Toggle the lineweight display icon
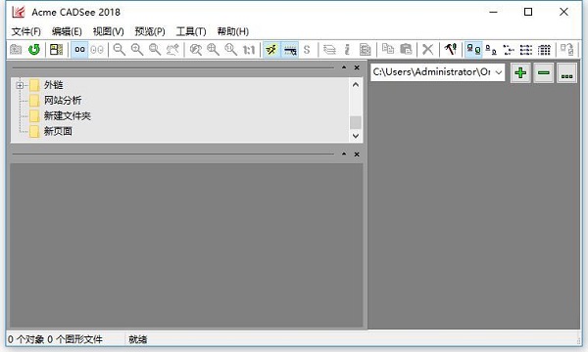The image size is (588, 352). 290,49
